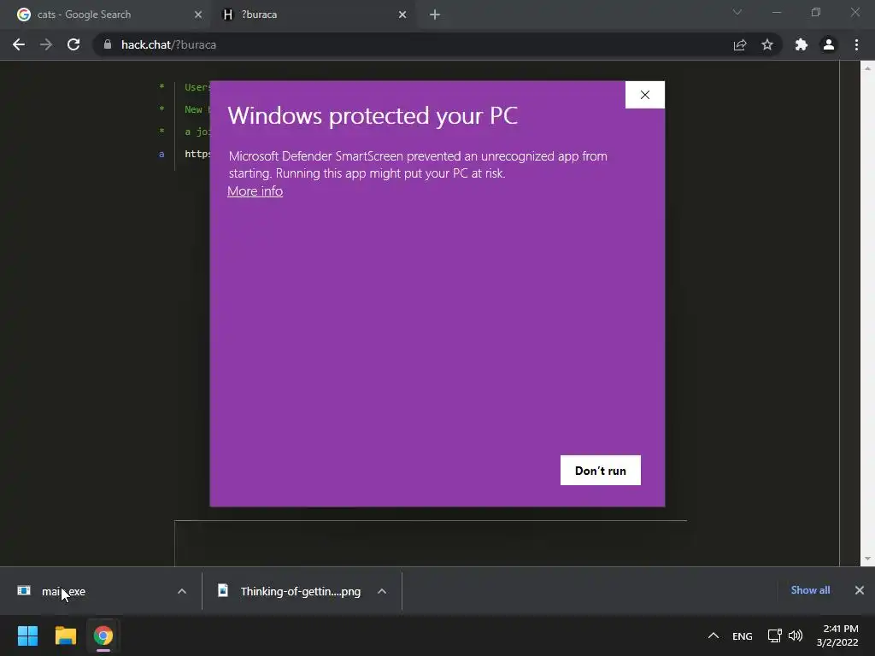The image size is (875, 656).
Task: Click the address bar URL hack.chat/?buraca
Action: [168, 44]
